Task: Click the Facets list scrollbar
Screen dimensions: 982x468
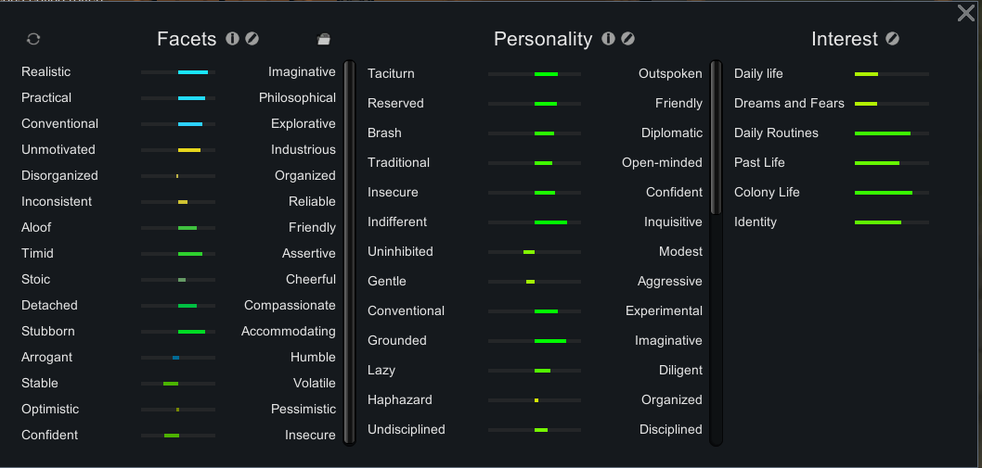Action: tap(350, 253)
